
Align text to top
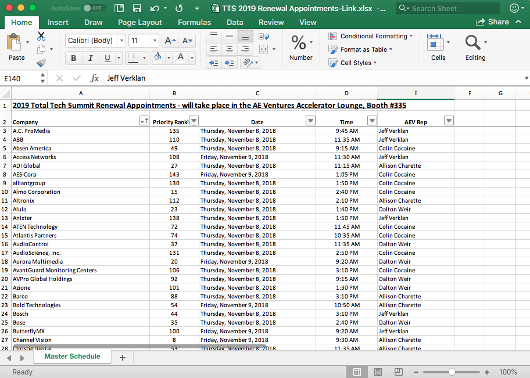pyautogui.click(x=214, y=36)
